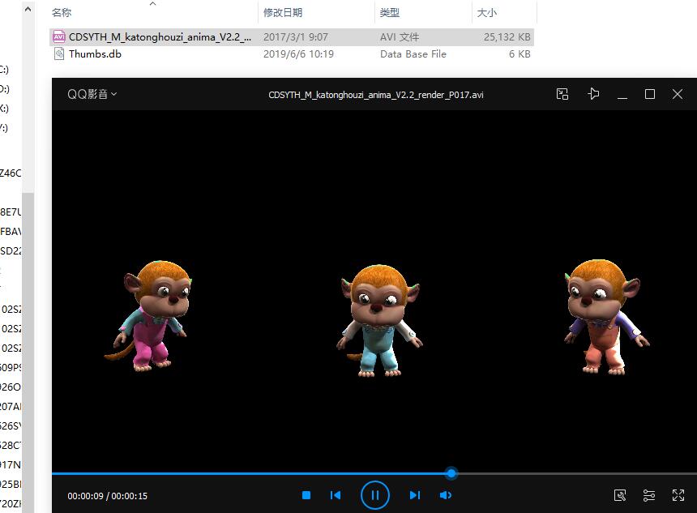Jump to the next video
Viewport: 697px width, 513px height.
pos(414,495)
